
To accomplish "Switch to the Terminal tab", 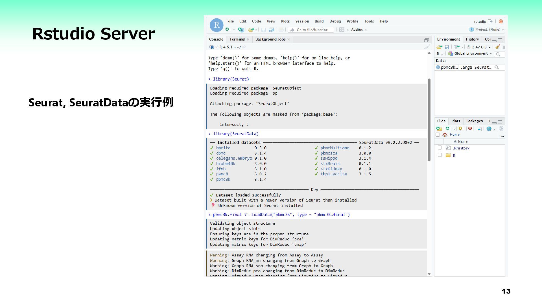I will pos(237,39).
